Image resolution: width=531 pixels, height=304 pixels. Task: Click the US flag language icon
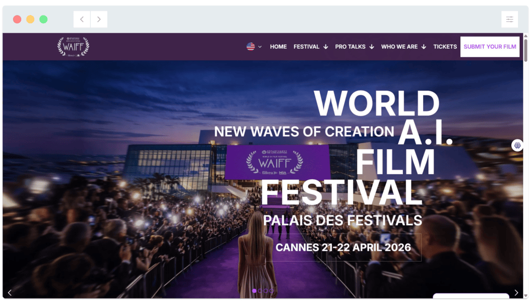point(250,47)
